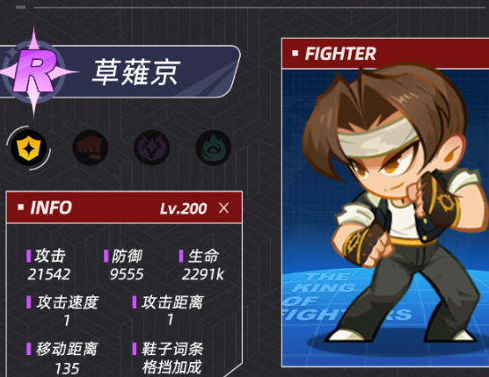Select the yellow shield star skill icon
489x377 pixels.
pos(28,148)
